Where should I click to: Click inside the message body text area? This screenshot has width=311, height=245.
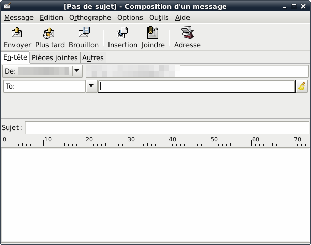point(155,194)
